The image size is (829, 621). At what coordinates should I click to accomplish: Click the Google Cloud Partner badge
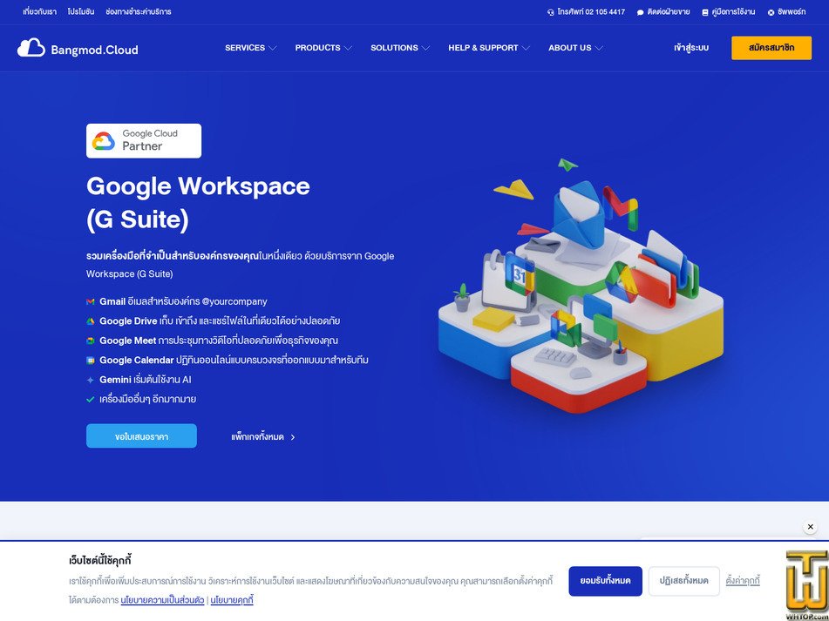click(144, 141)
